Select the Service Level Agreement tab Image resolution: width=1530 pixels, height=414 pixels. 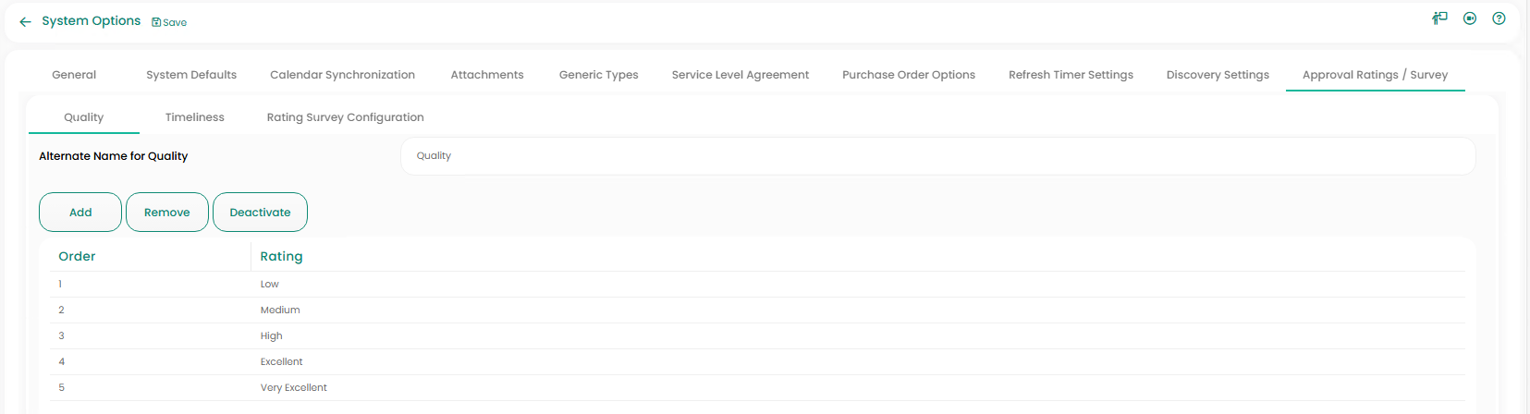[740, 75]
